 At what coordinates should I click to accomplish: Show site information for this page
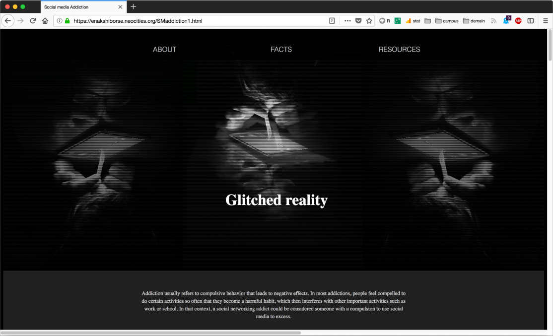click(59, 21)
